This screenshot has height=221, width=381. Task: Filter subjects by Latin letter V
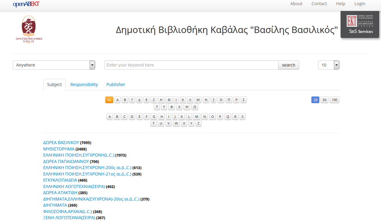[169, 123]
